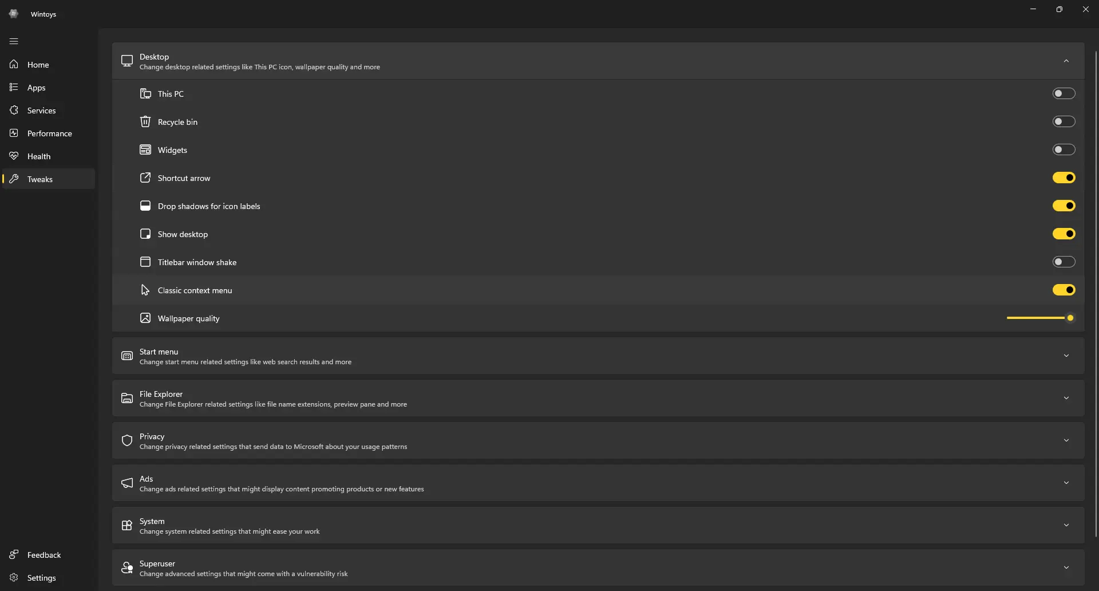
Task: Click the Tweaks wrench icon
Action: (x=14, y=179)
